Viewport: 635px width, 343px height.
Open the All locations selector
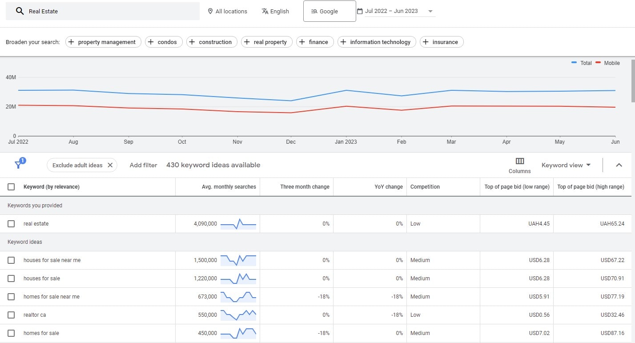coord(227,11)
